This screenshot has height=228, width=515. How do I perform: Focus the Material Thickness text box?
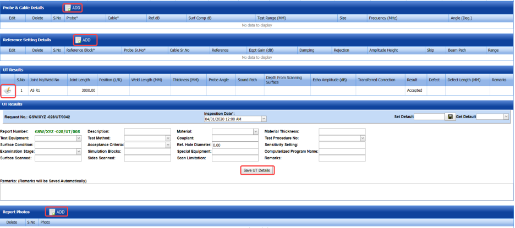click(342, 132)
